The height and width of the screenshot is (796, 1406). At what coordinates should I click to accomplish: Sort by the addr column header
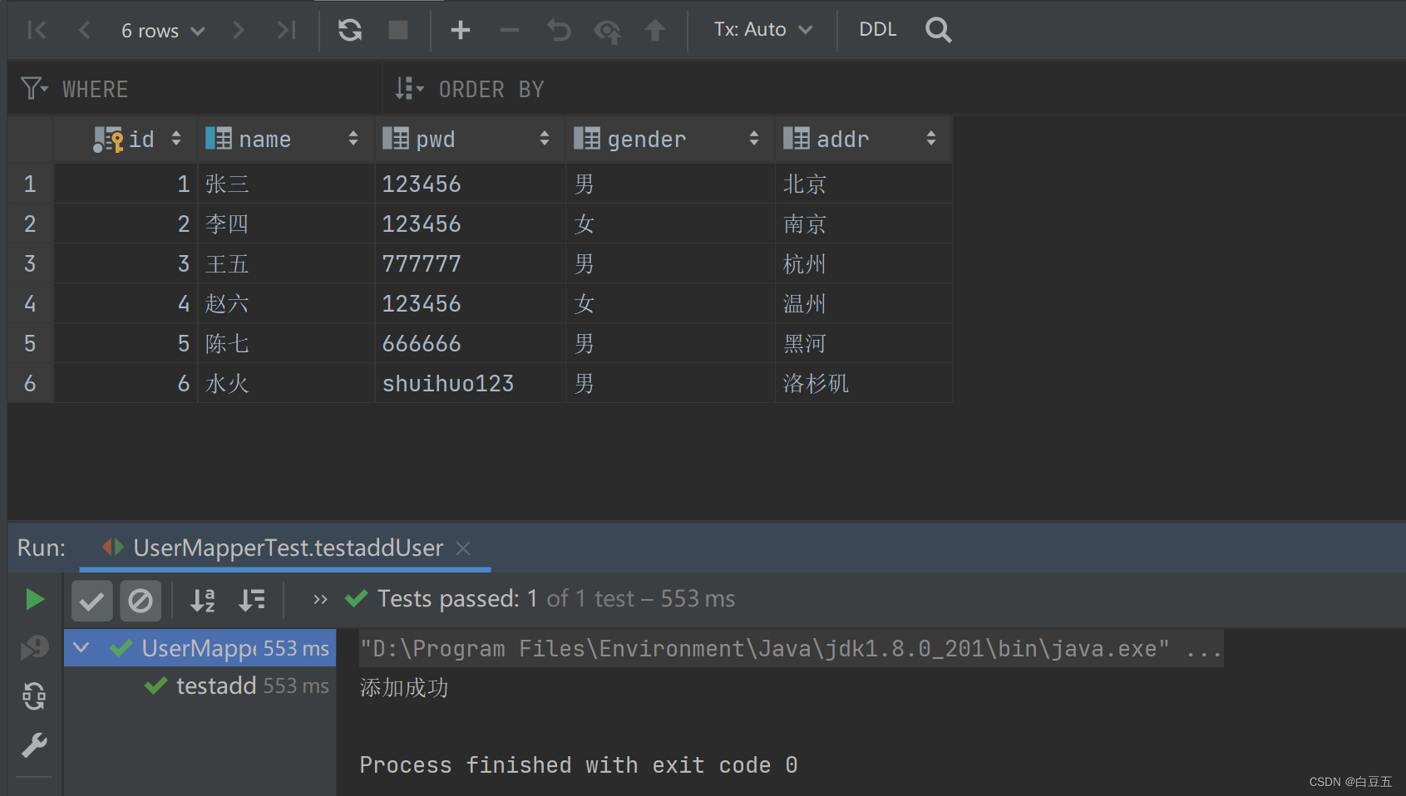click(x=864, y=139)
